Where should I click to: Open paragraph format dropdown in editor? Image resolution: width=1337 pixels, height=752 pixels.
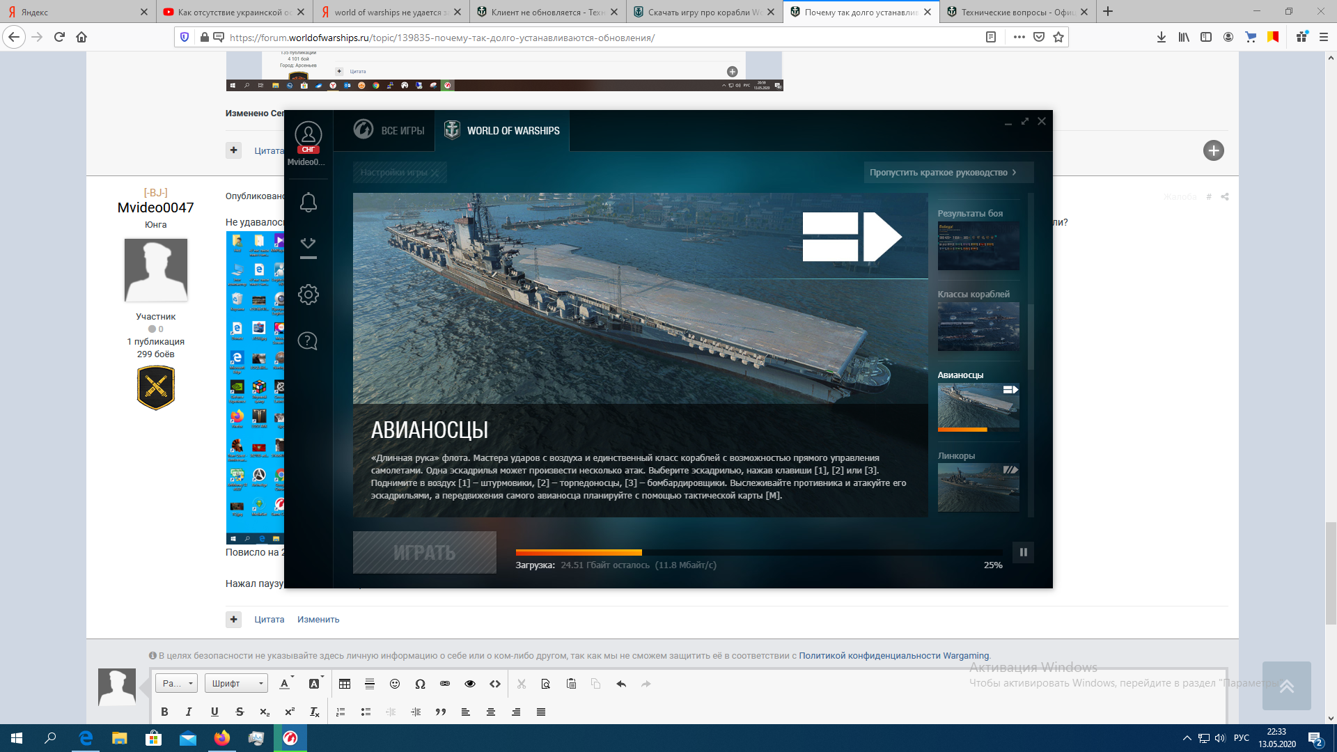pyautogui.click(x=176, y=684)
